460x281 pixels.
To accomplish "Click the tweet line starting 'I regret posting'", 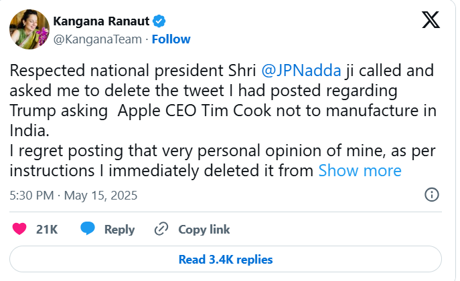I will point(201,152).
